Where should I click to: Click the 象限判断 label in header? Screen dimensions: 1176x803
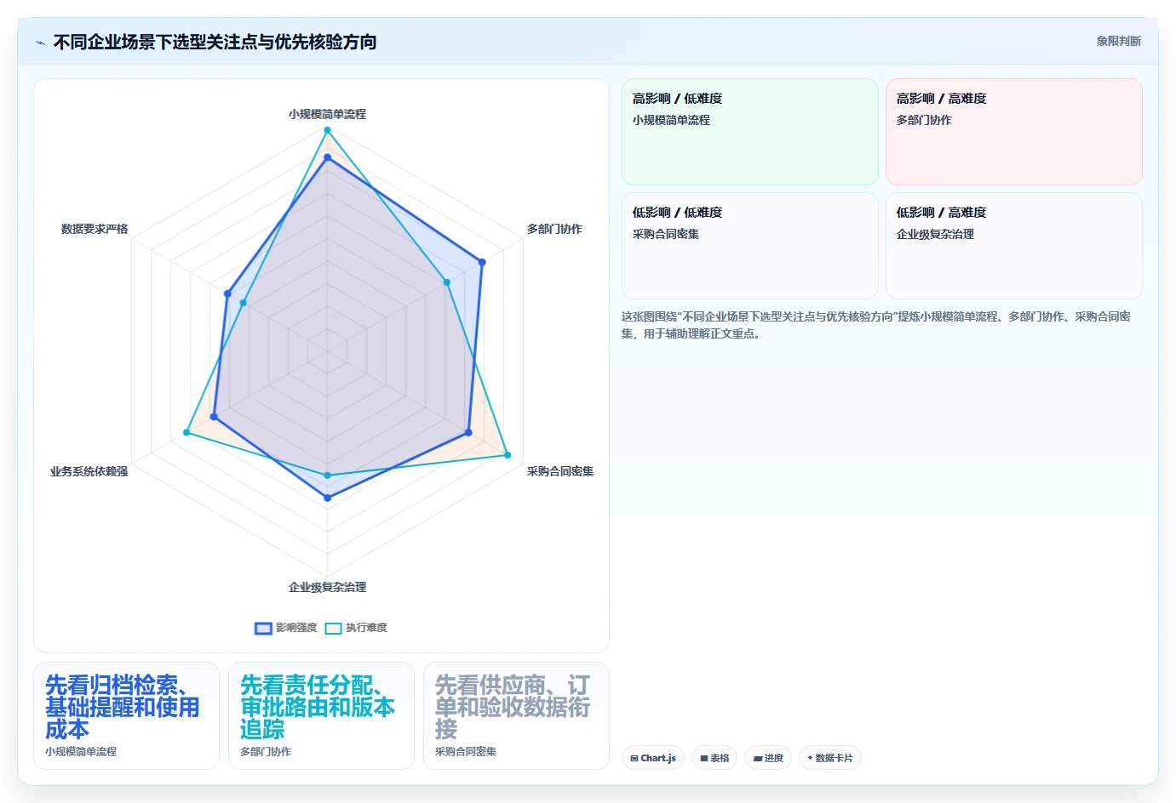pos(1118,41)
